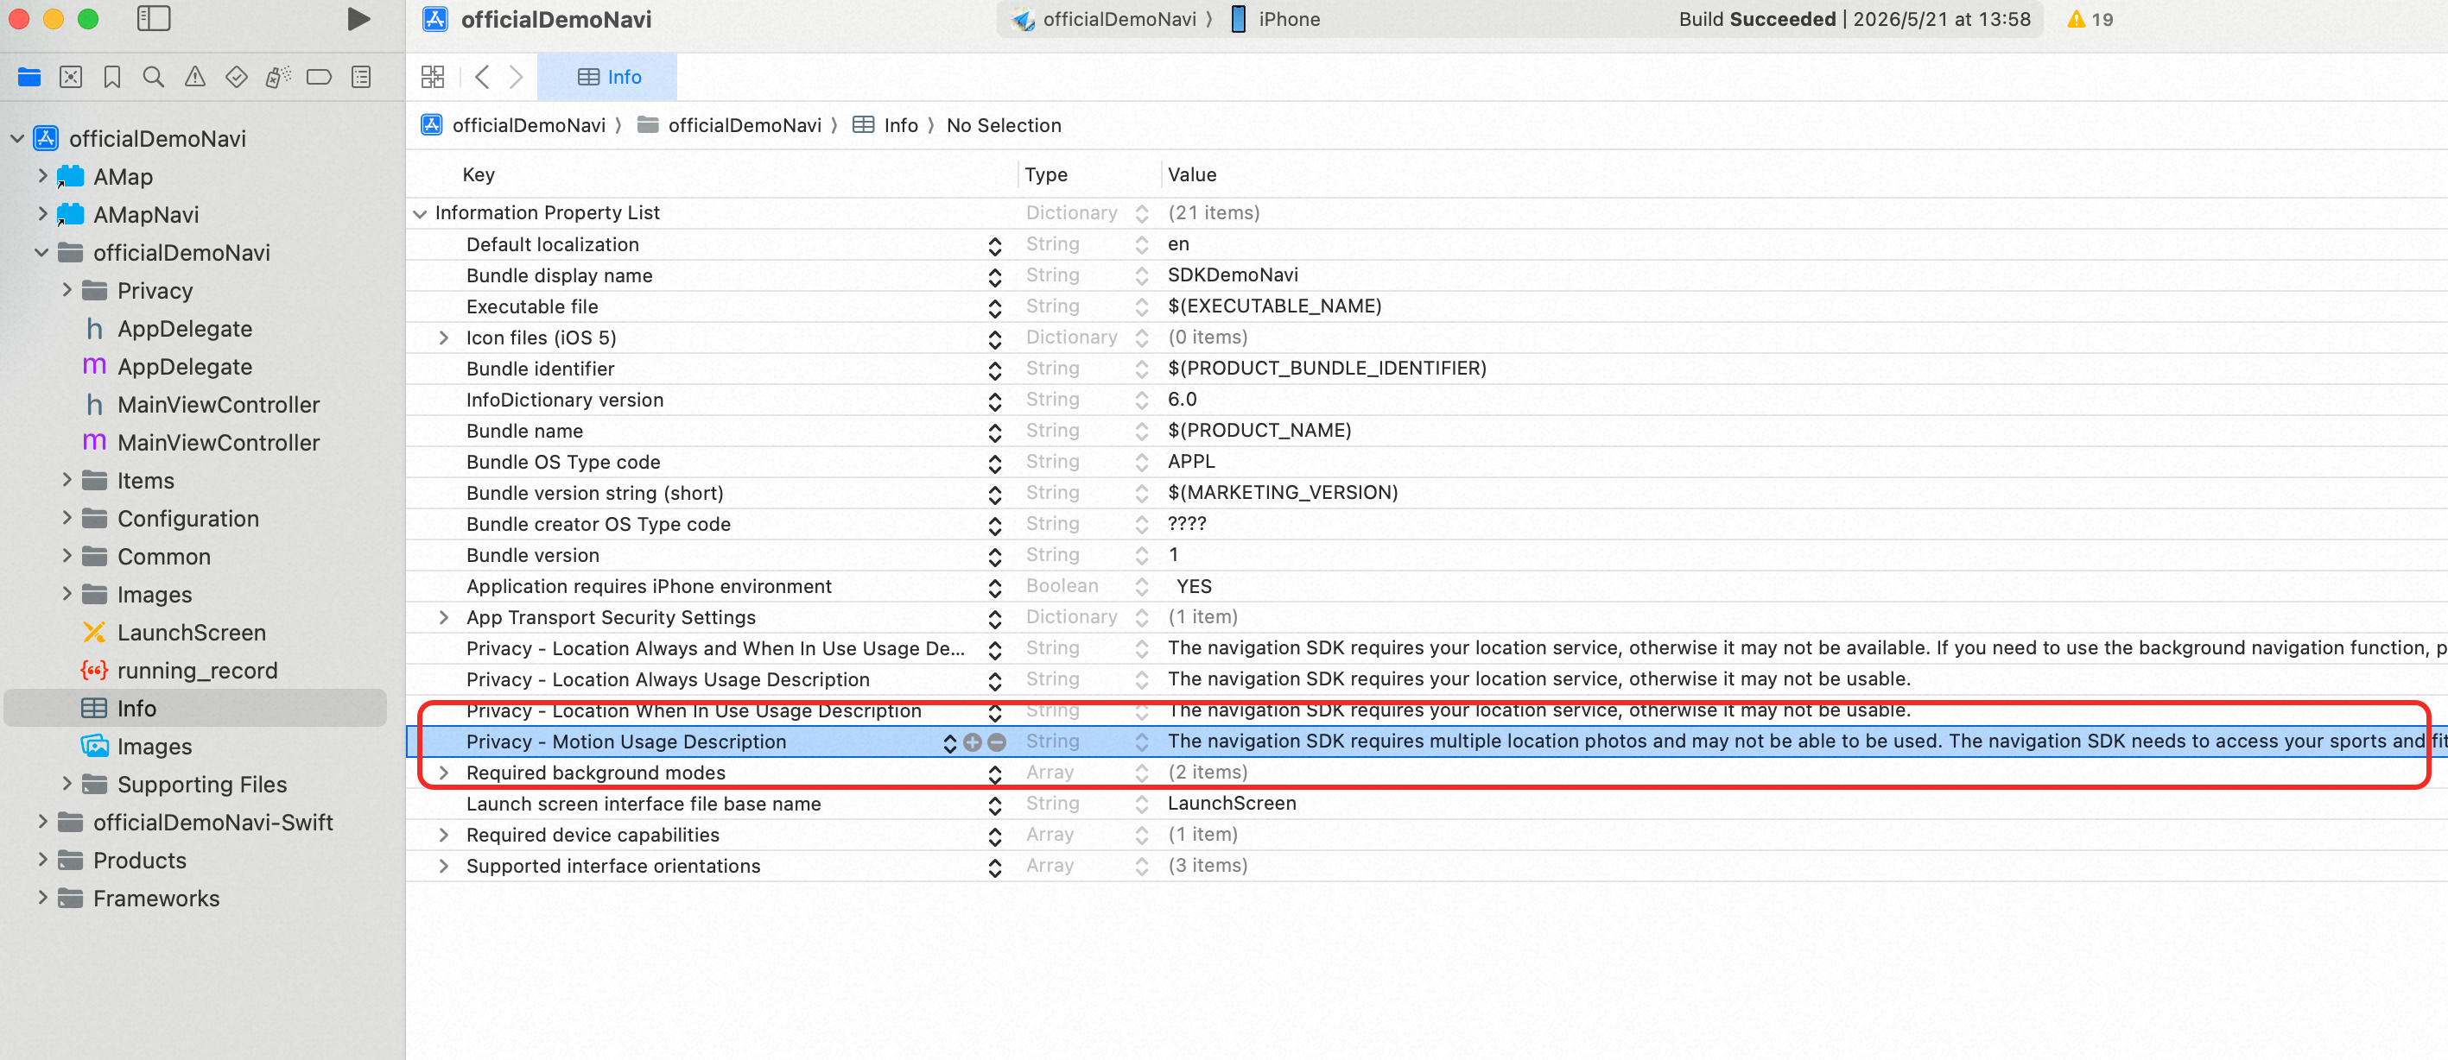
Task: Select MainViewController header file
Action: click(202, 405)
